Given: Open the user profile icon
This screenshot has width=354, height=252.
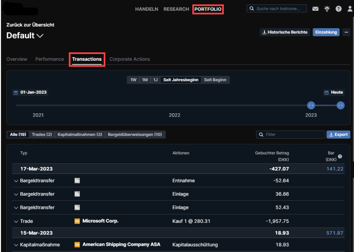Looking at the screenshot, I should (x=350, y=9).
